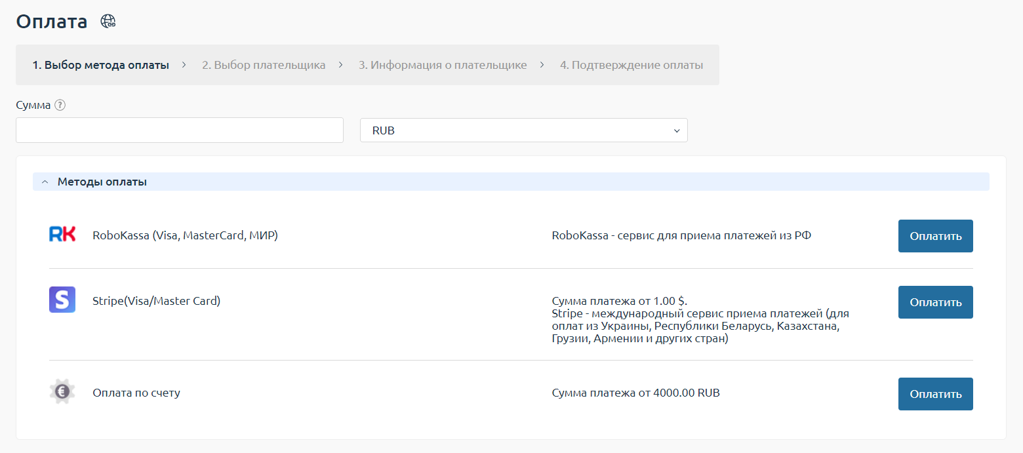Jump to step 4. Подтверждение оплаты
The height and width of the screenshot is (453, 1023).
(x=632, y=65)
